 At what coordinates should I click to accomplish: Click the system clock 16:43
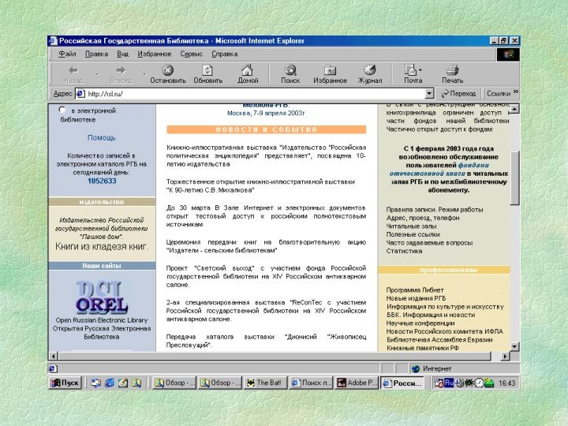506,383
